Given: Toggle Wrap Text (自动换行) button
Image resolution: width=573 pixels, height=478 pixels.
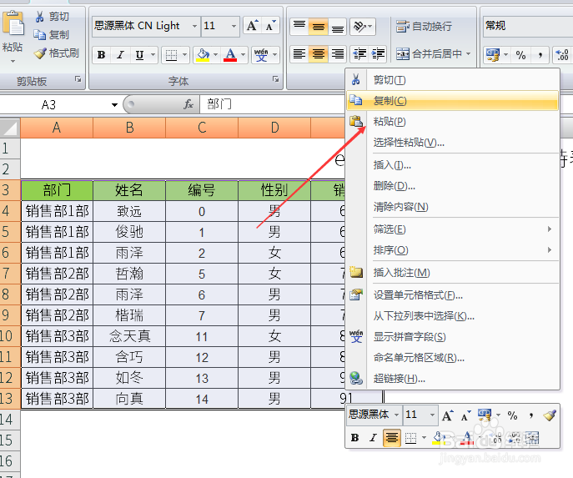Looking at the screenshot, I should pos(424,27).
